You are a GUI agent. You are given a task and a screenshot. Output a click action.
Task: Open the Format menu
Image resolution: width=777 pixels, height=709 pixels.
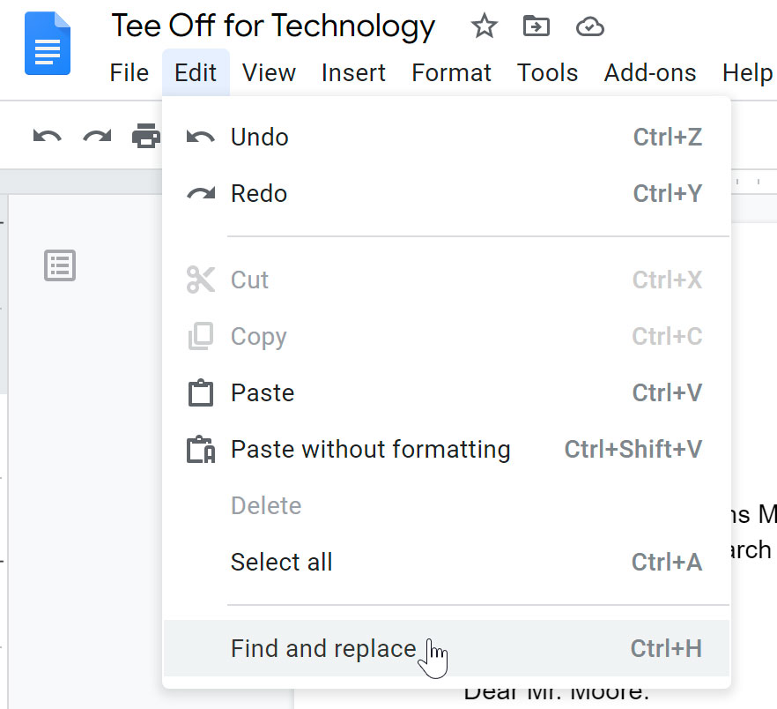point(451,73)
